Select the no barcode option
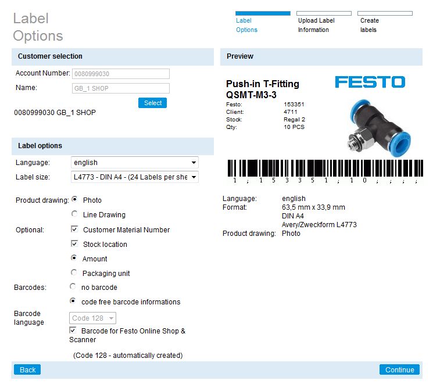Image resolution: width=433 pixels, height=384 pixels. tap(73, 287)
